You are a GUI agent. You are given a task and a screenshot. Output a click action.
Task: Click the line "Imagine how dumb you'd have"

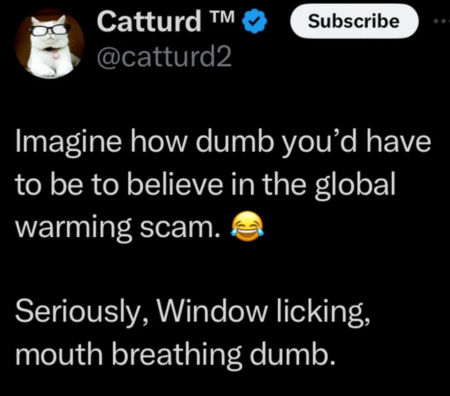223,143
